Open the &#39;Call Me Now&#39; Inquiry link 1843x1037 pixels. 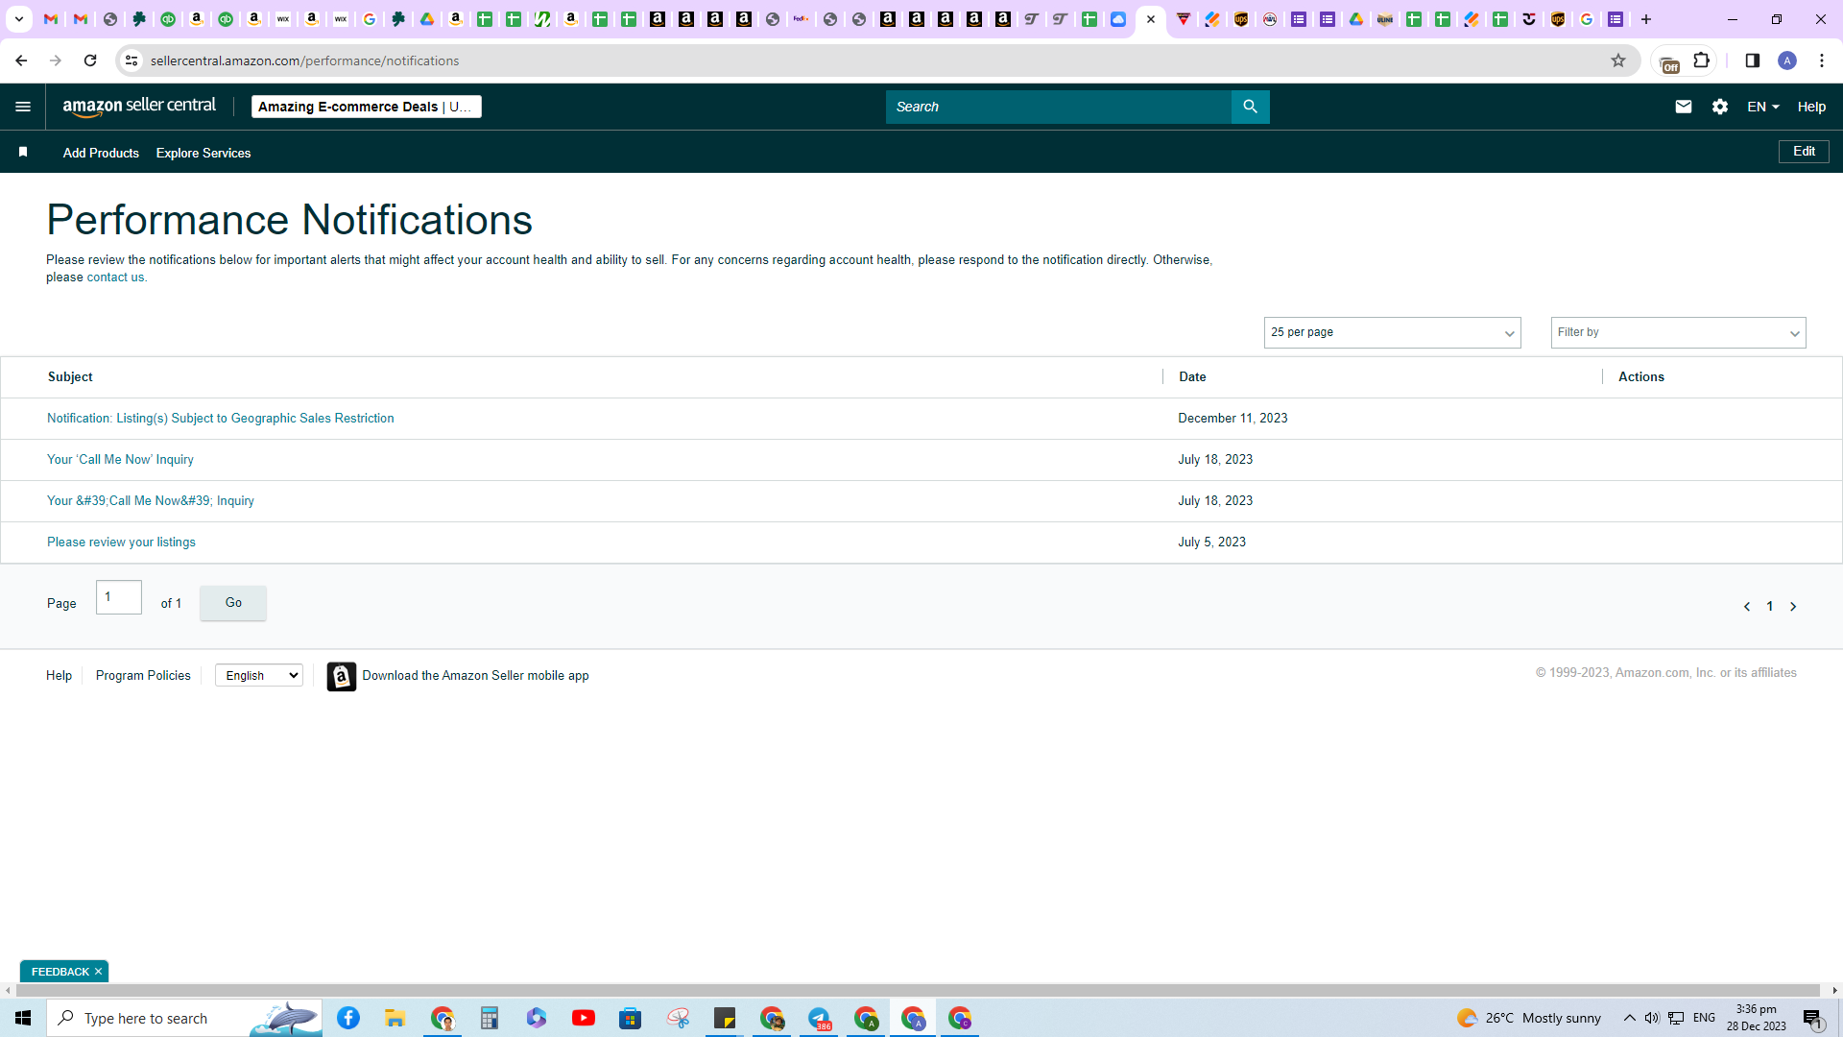point(151,501)
